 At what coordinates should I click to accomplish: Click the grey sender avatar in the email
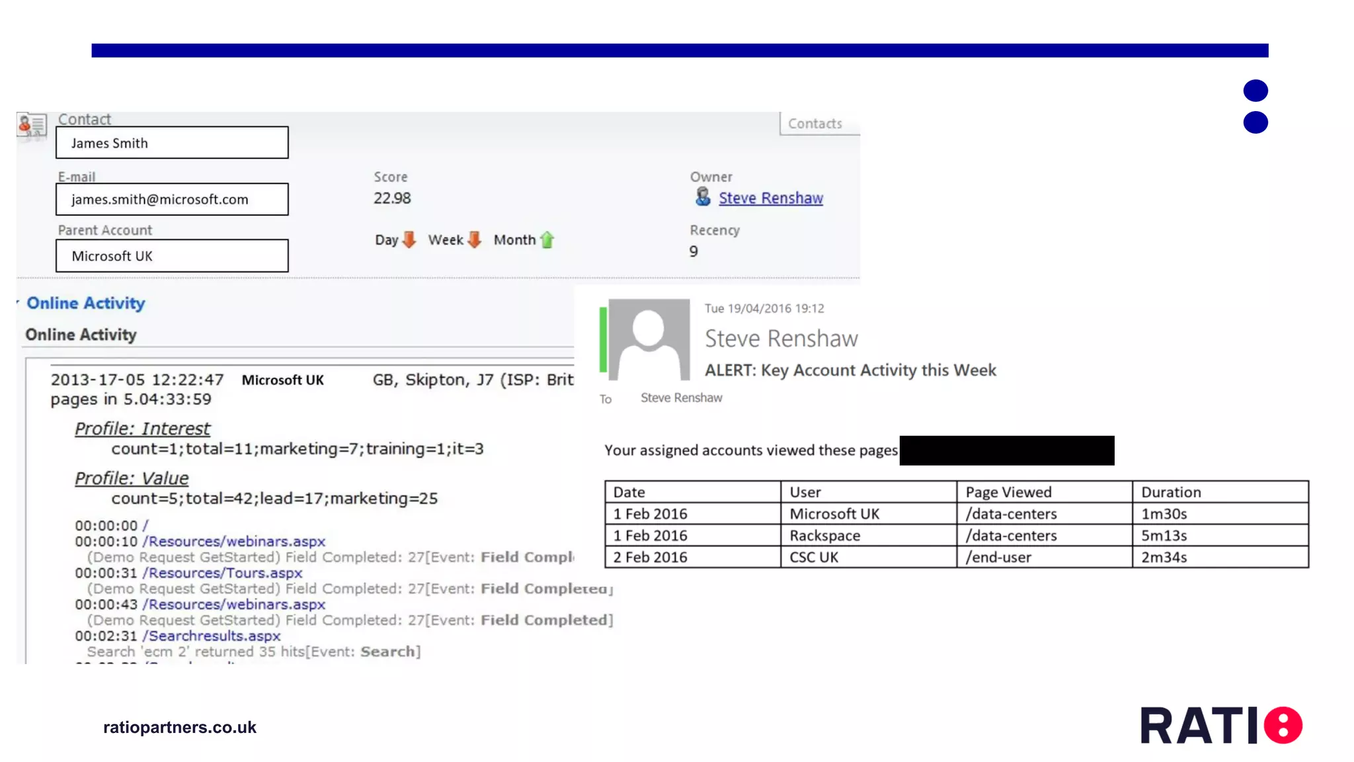click(649, 339)
